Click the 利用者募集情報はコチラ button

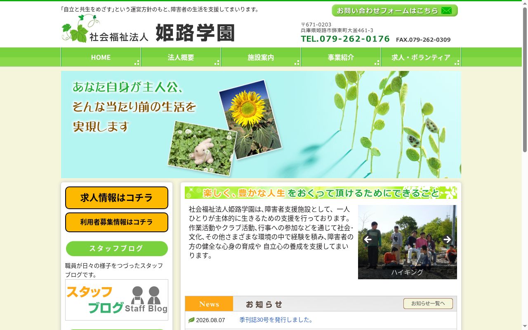[117, 222]
